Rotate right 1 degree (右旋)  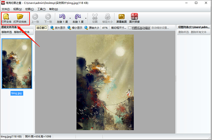coord(78,18)
